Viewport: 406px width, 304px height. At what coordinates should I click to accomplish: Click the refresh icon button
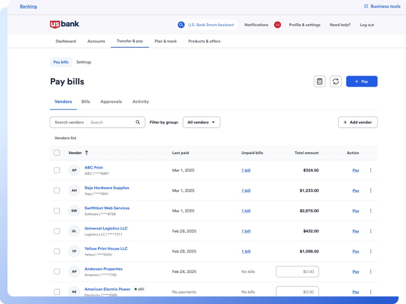click(x=336, y=82)
